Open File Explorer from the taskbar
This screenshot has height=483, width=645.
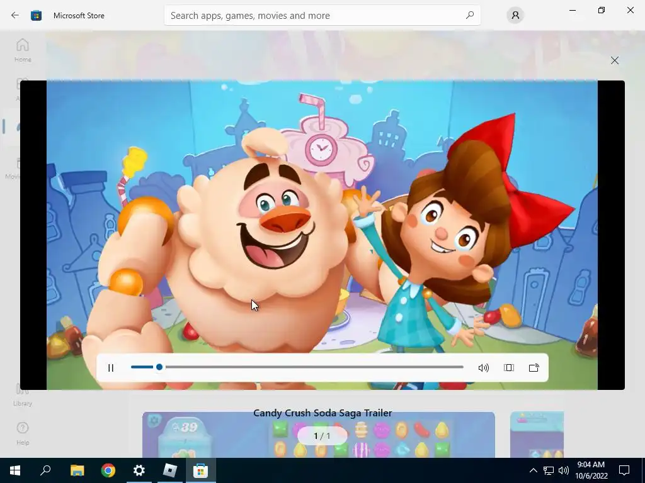pyautogui.click(x=77, y=470)
